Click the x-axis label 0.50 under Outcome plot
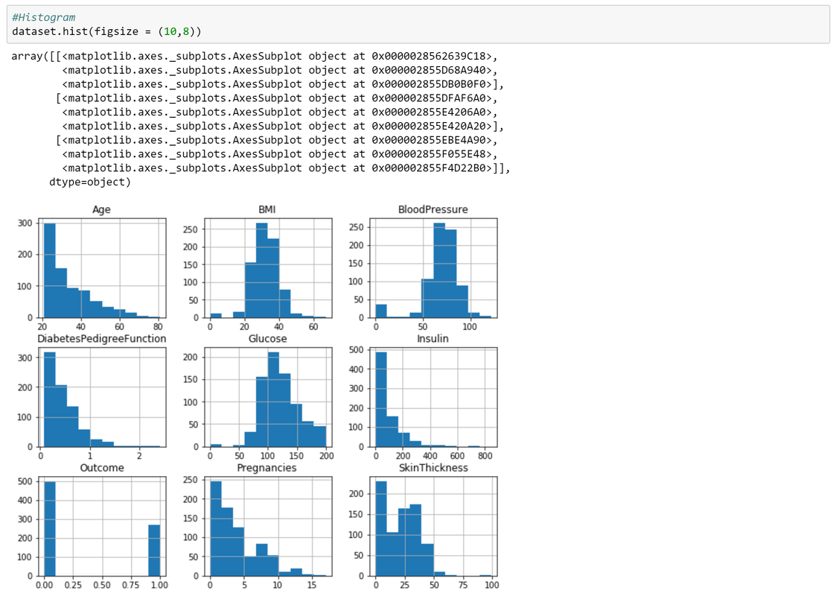836x596 pixels. pyautogui.click(x=102, y=585)
